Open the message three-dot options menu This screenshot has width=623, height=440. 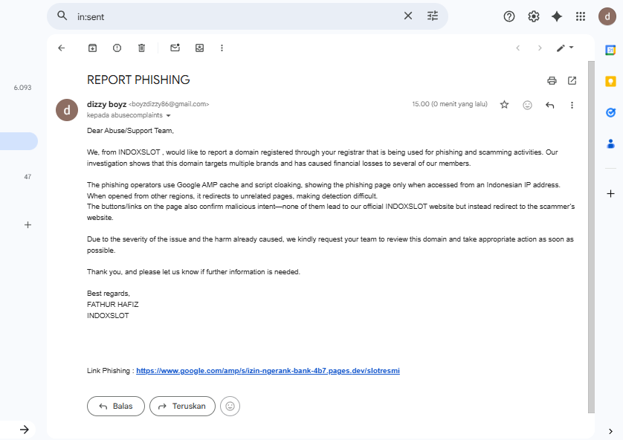point(572,105)
